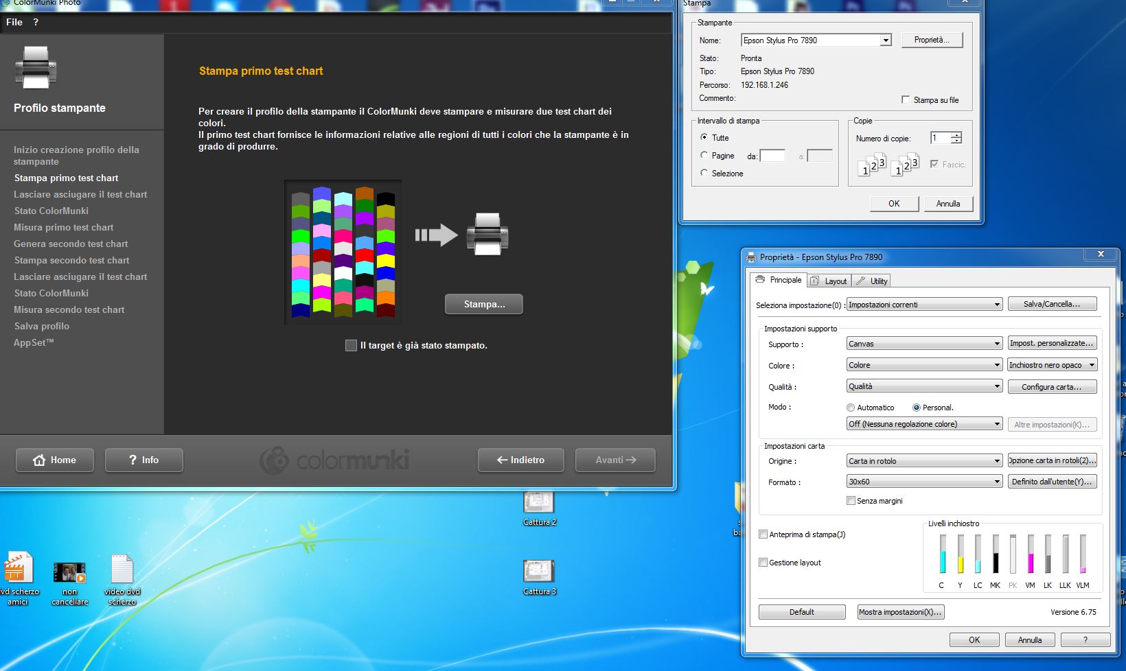Click the printer icon beside the chart arrow
The image size is (1126, 671).
487,235
